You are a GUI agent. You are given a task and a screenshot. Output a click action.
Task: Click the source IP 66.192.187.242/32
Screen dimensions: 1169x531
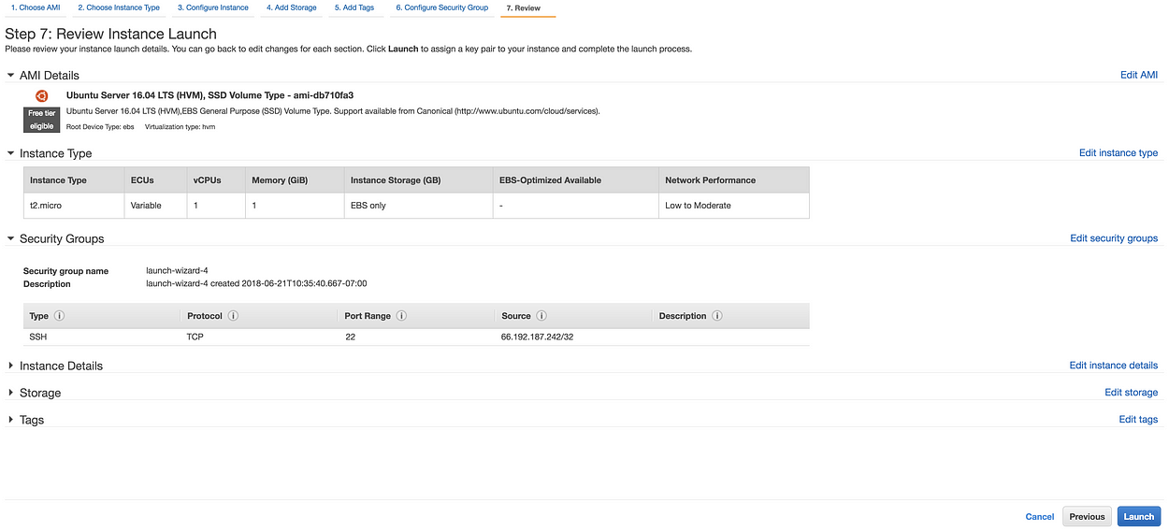[537, 337]
